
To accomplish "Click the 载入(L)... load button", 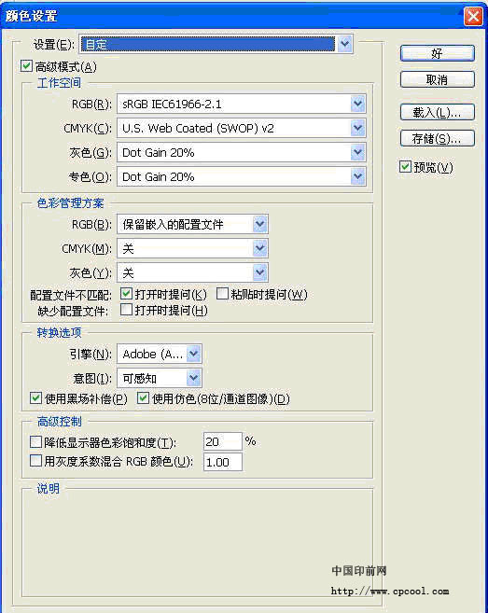I will coord(438,113).
